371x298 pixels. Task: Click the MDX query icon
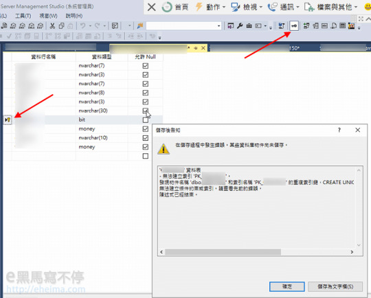(x=13, y=26)
